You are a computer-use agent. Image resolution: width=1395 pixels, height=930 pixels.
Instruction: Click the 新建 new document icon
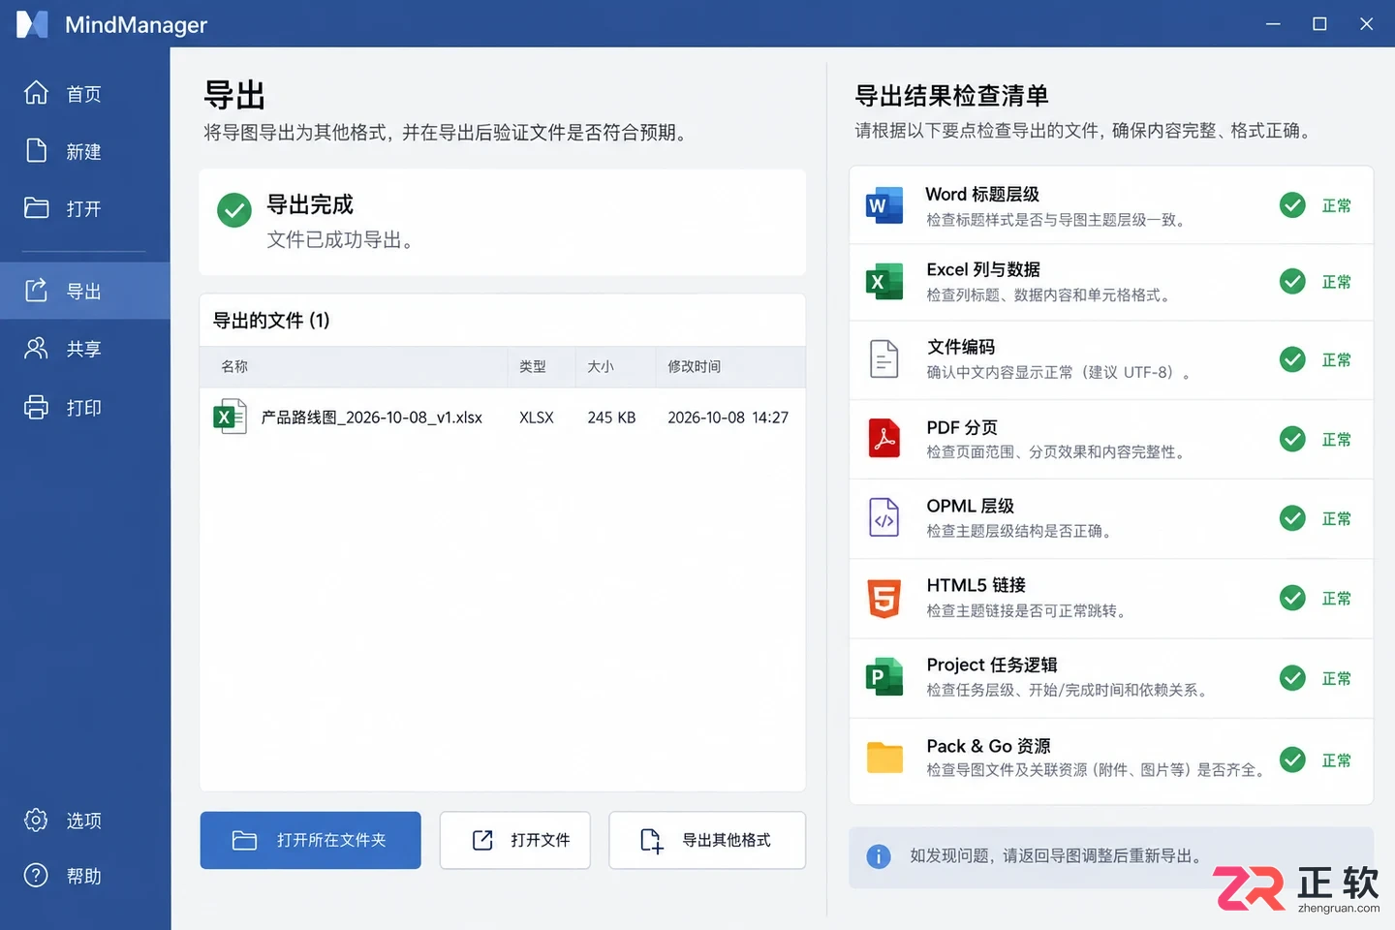point(36,150)
